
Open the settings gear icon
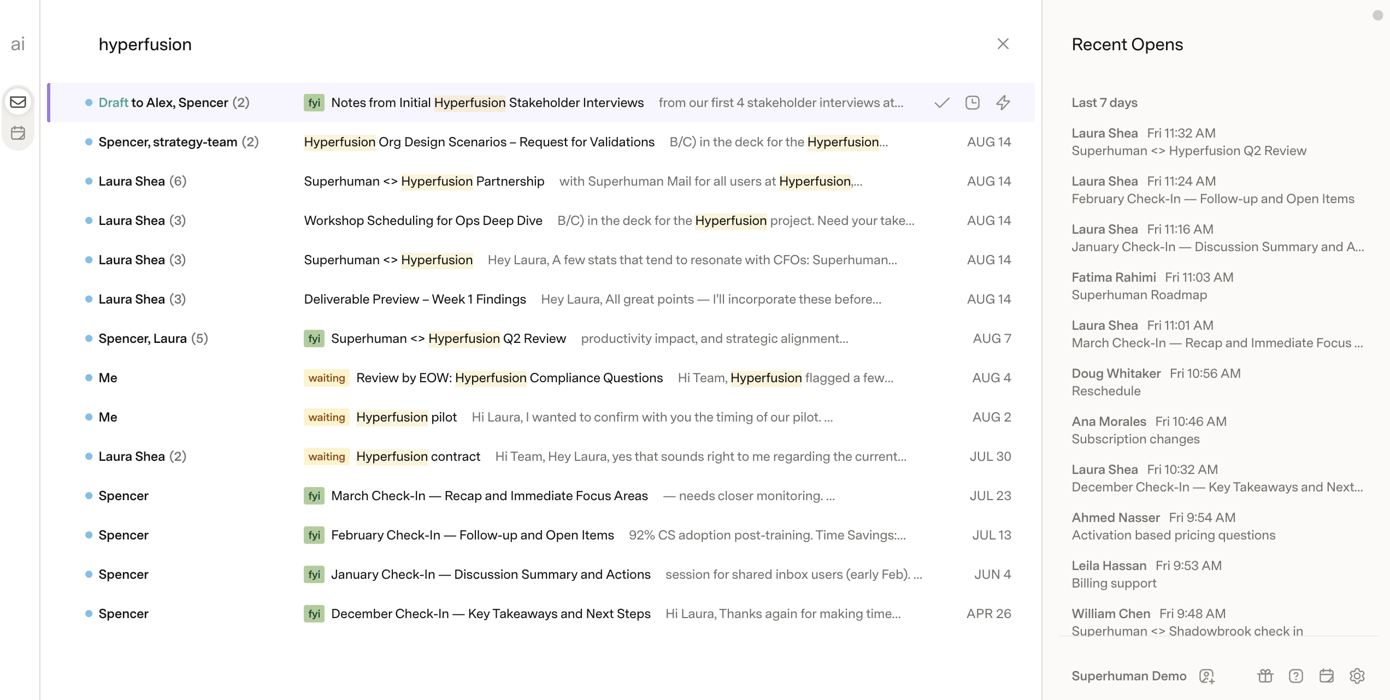click(x=1357, y=676)
